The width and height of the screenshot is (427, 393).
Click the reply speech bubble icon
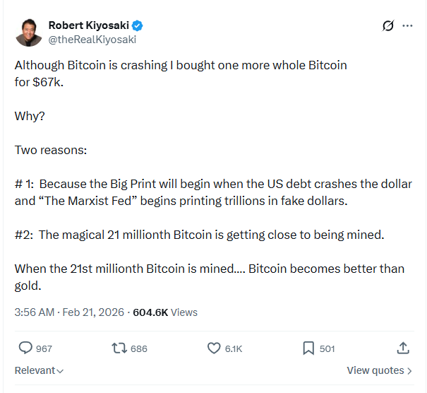(25, 348)
